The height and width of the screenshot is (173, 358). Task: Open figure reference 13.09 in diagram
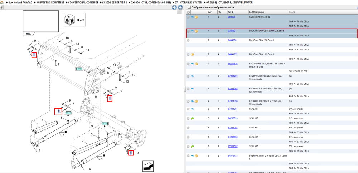point(79,69)
